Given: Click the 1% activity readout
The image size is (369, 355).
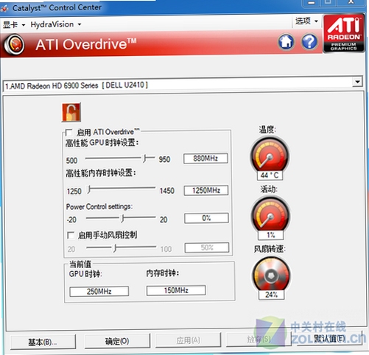Looking at the screenshot, I should click(x=271, y=235).
